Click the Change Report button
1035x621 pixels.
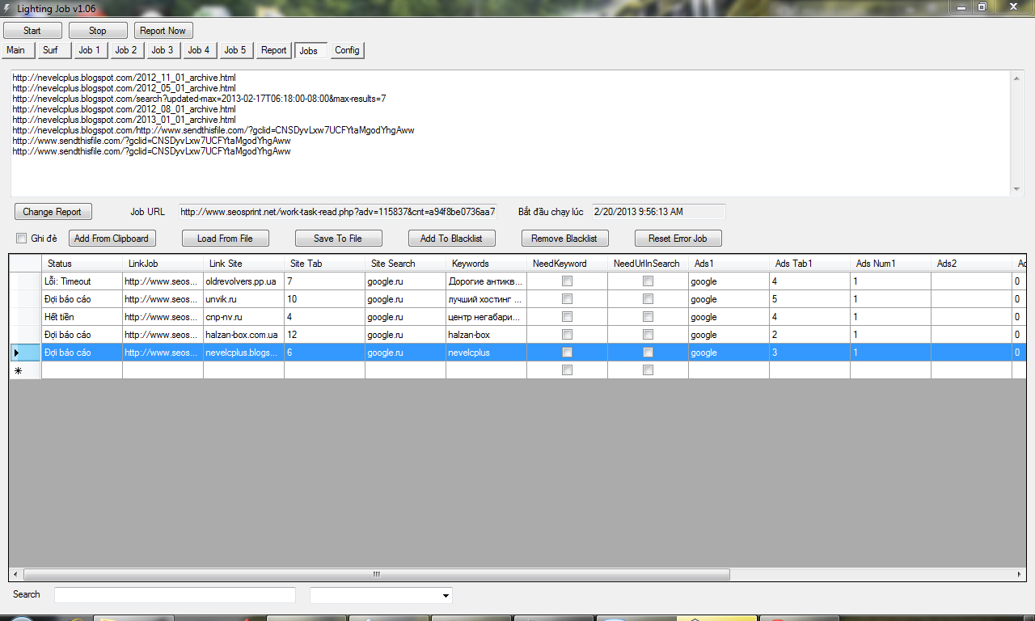pyautogui.click(x=53, y=212)
